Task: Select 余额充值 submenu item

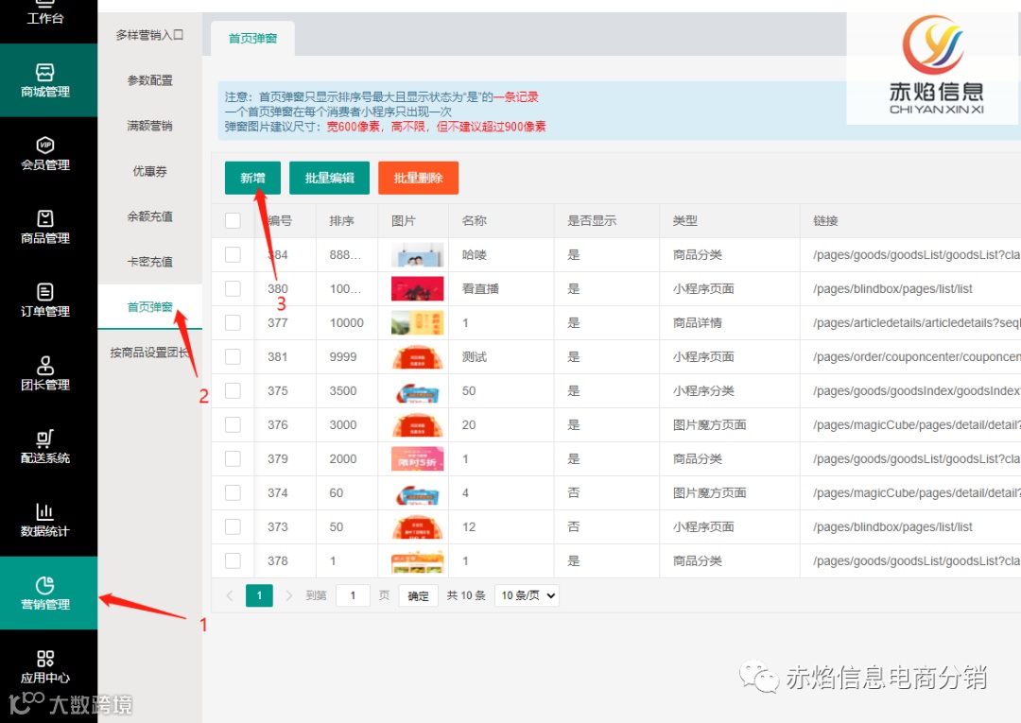Action: click(149, 216)
